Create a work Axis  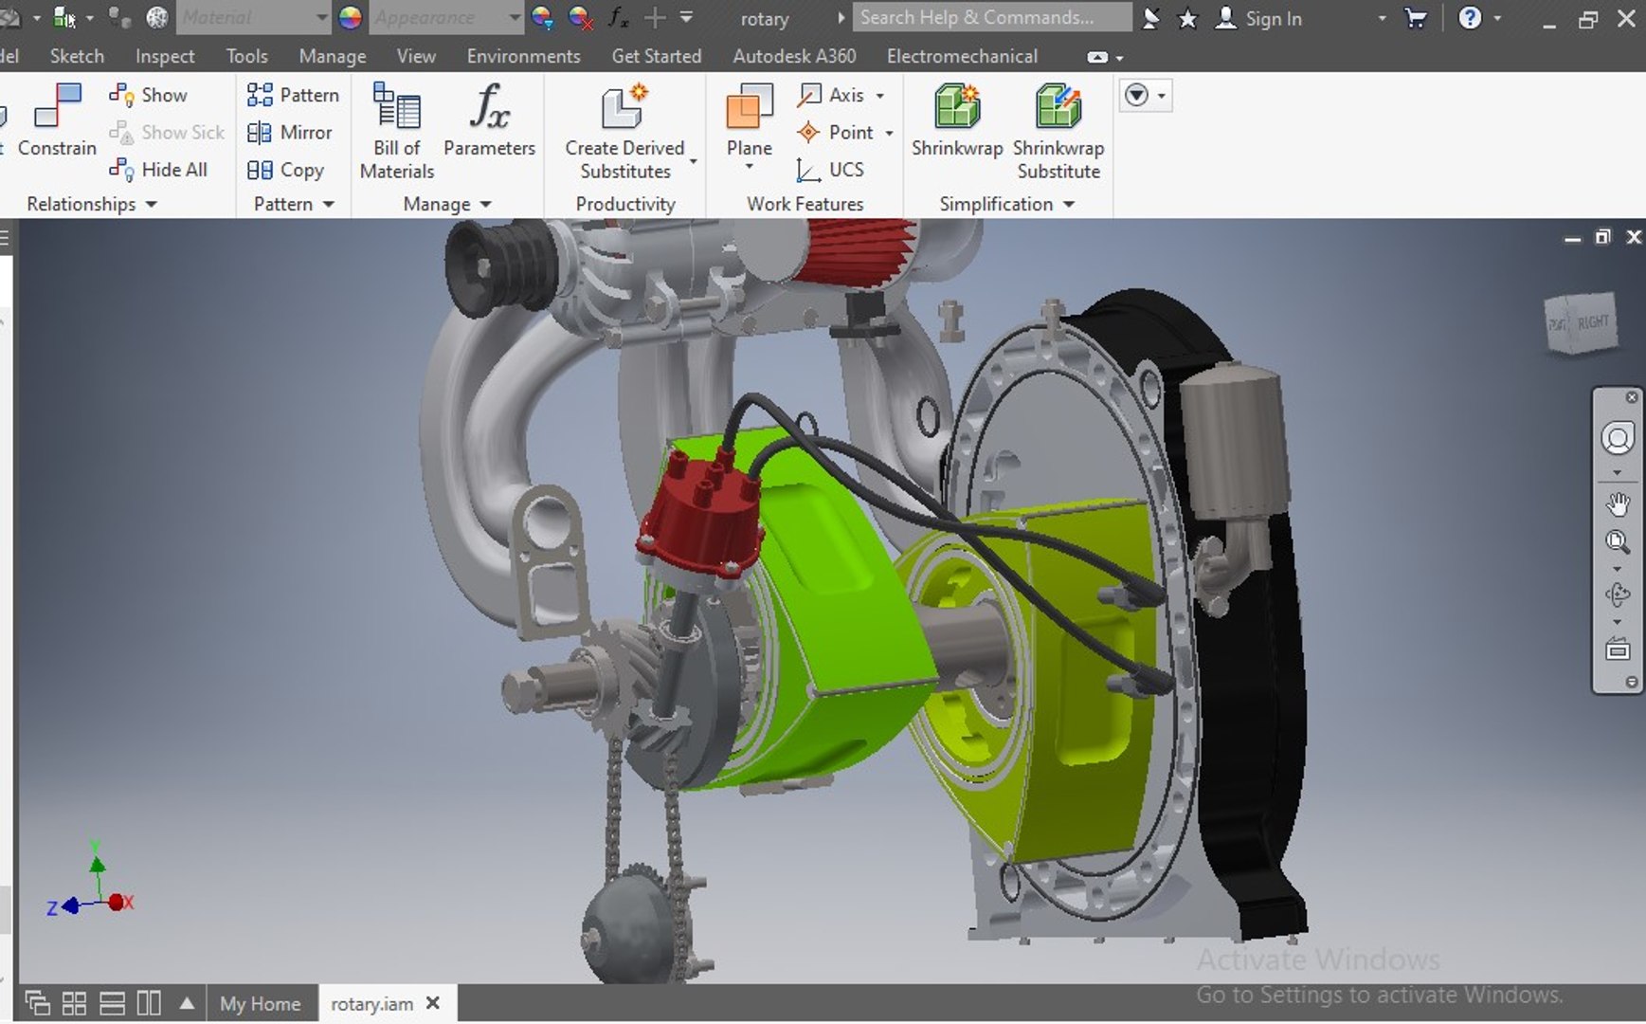click(x=831, y=95)
